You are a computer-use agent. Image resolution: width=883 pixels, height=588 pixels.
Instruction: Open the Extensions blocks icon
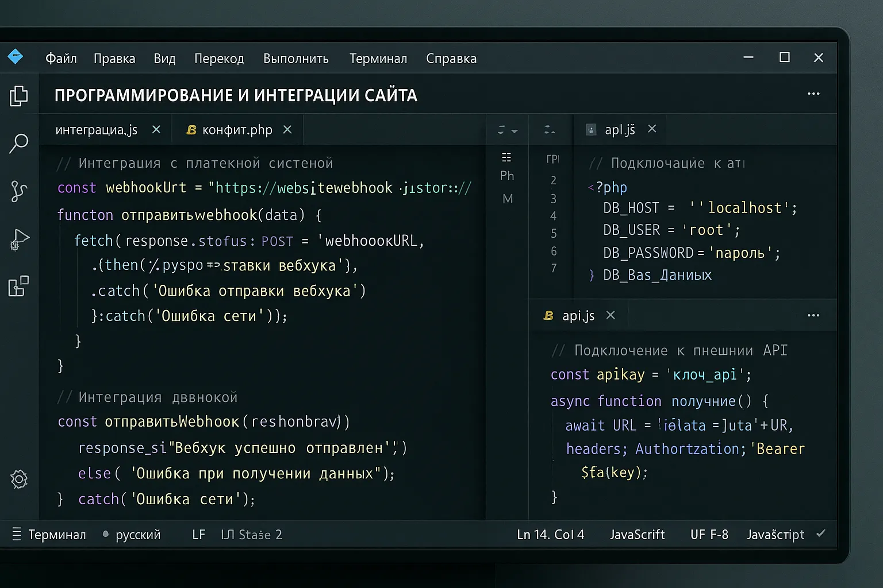[18, 286]
